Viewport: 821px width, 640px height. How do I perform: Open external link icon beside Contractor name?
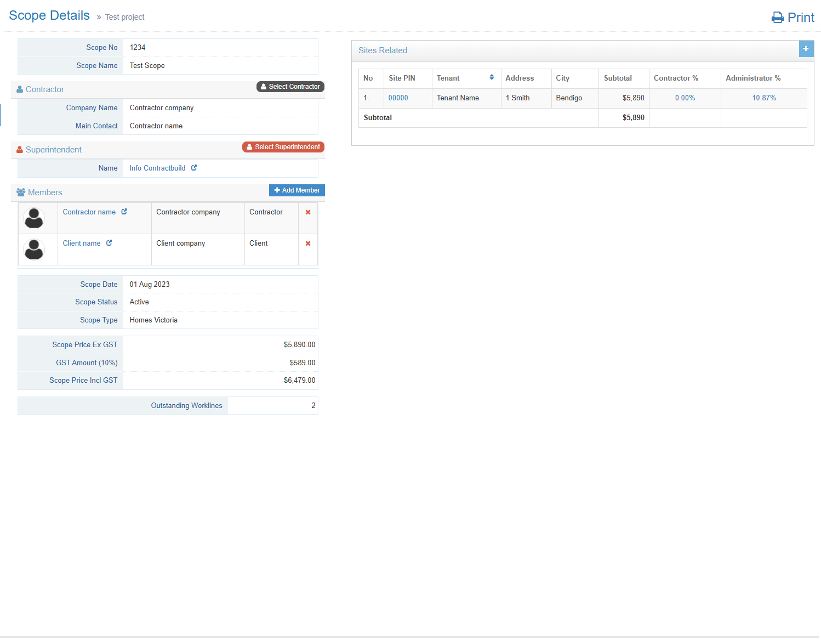tap(124, 212)
